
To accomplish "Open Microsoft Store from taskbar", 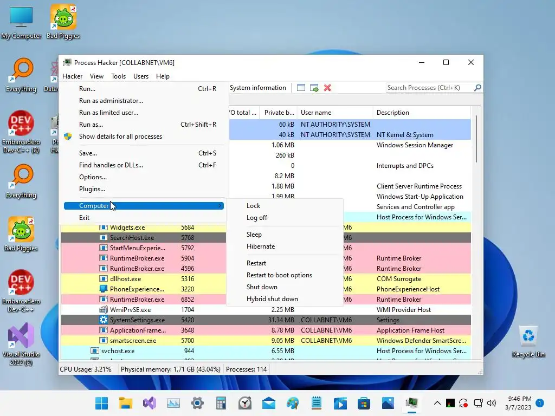I will [x=364, y=403].
